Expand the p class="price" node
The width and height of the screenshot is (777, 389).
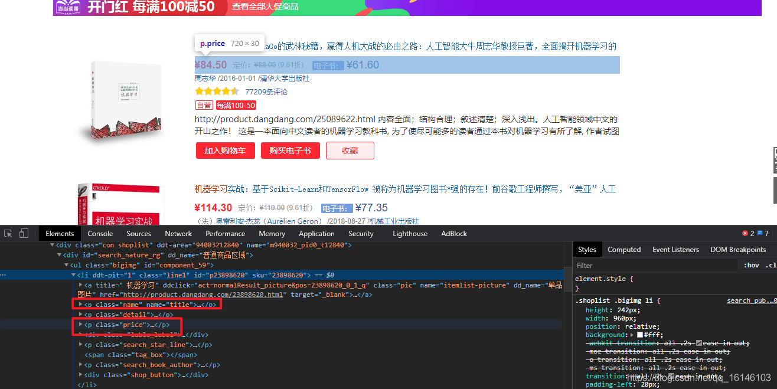tap(81, 325)
